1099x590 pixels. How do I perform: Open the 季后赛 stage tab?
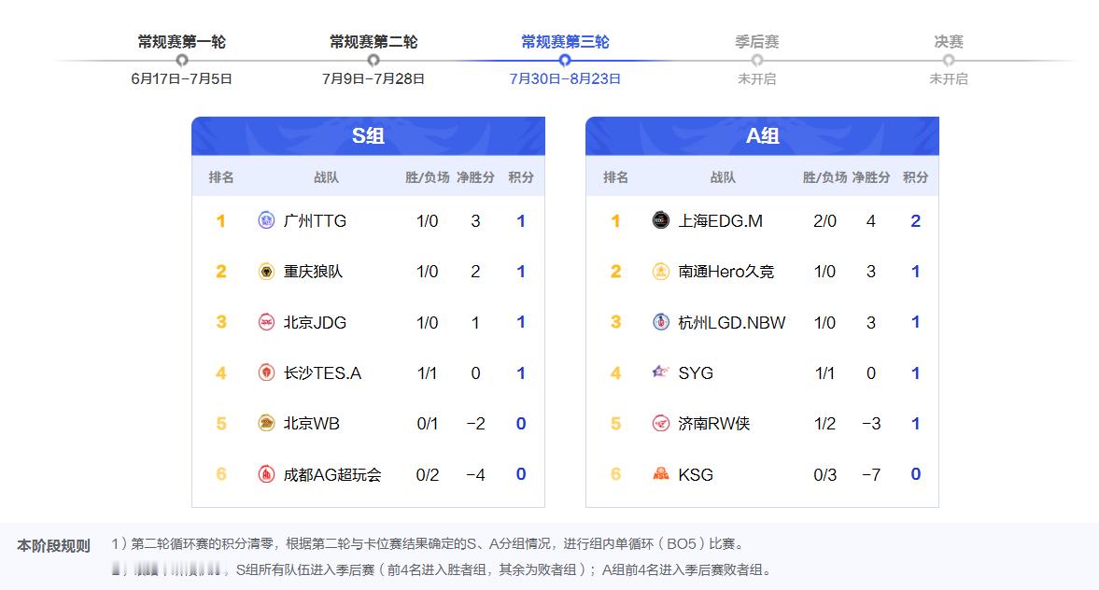[x=757, y=42]
